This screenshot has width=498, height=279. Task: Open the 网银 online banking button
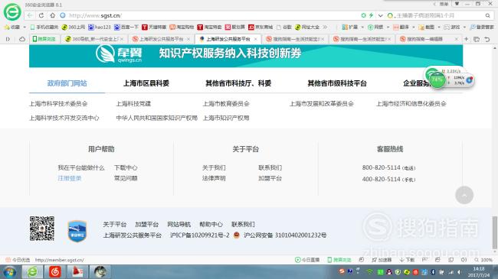coord(375,28)
